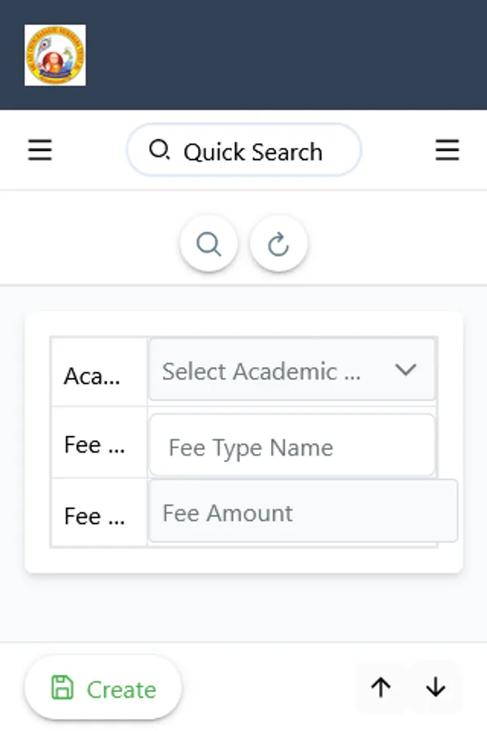Click into the Fee Amount field
Image resolution: width=487 pixels, height=731 pixels.
302,513
